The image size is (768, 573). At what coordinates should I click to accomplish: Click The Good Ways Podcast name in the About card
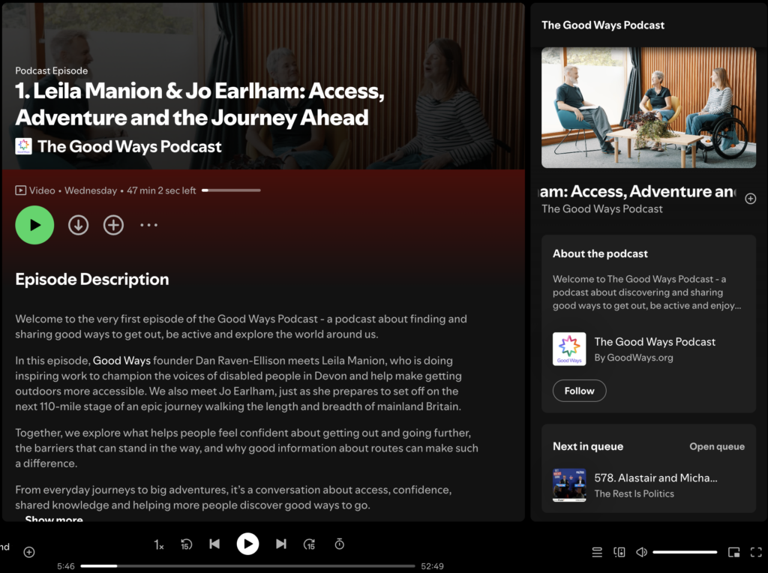click(655, 342)
